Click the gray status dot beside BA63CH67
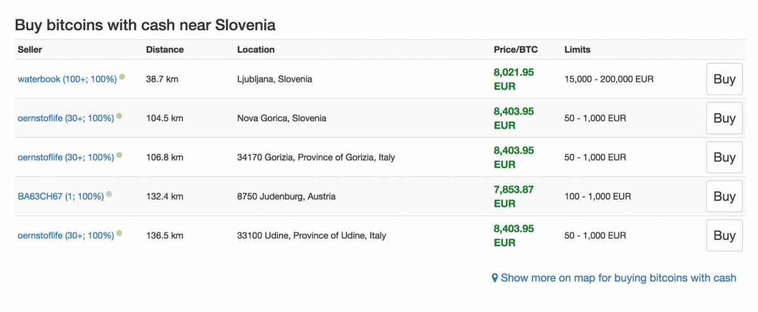 point(109,195)
